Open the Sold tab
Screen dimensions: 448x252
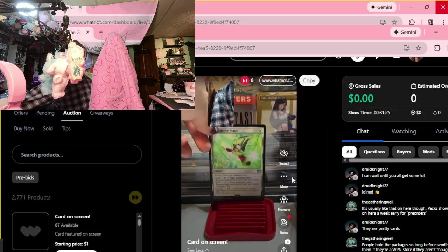[x=48, y=128]
